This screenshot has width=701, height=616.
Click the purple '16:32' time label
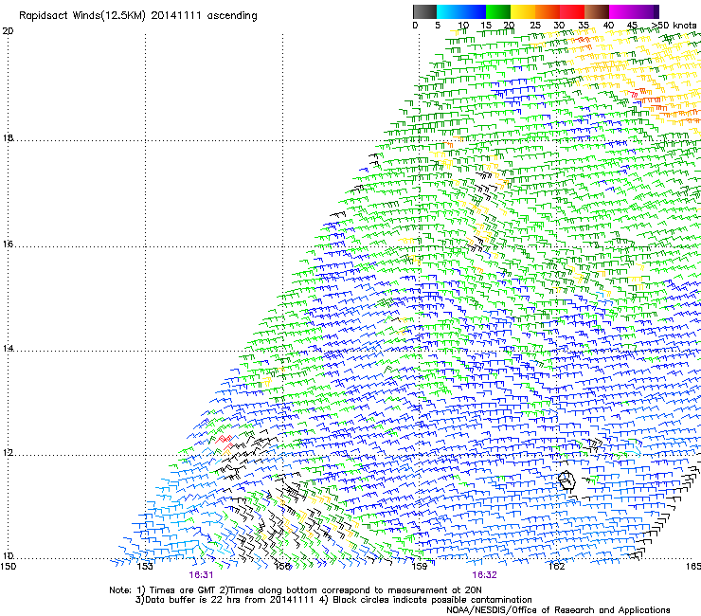click(x=485, y=575)
